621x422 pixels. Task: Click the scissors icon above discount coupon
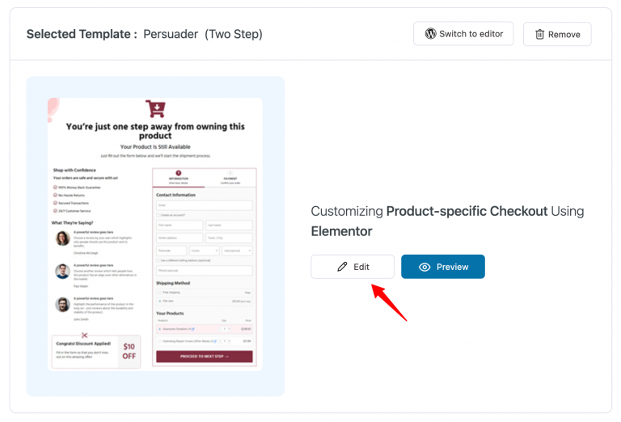tap(84, 335)
